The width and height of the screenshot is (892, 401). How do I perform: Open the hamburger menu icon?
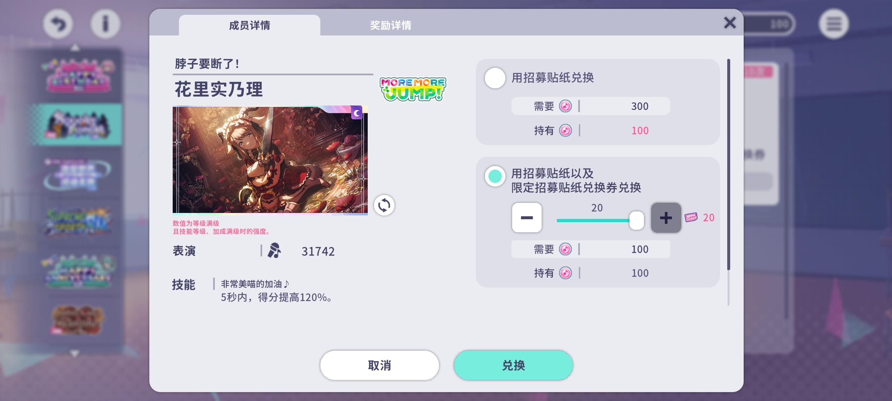833,24
